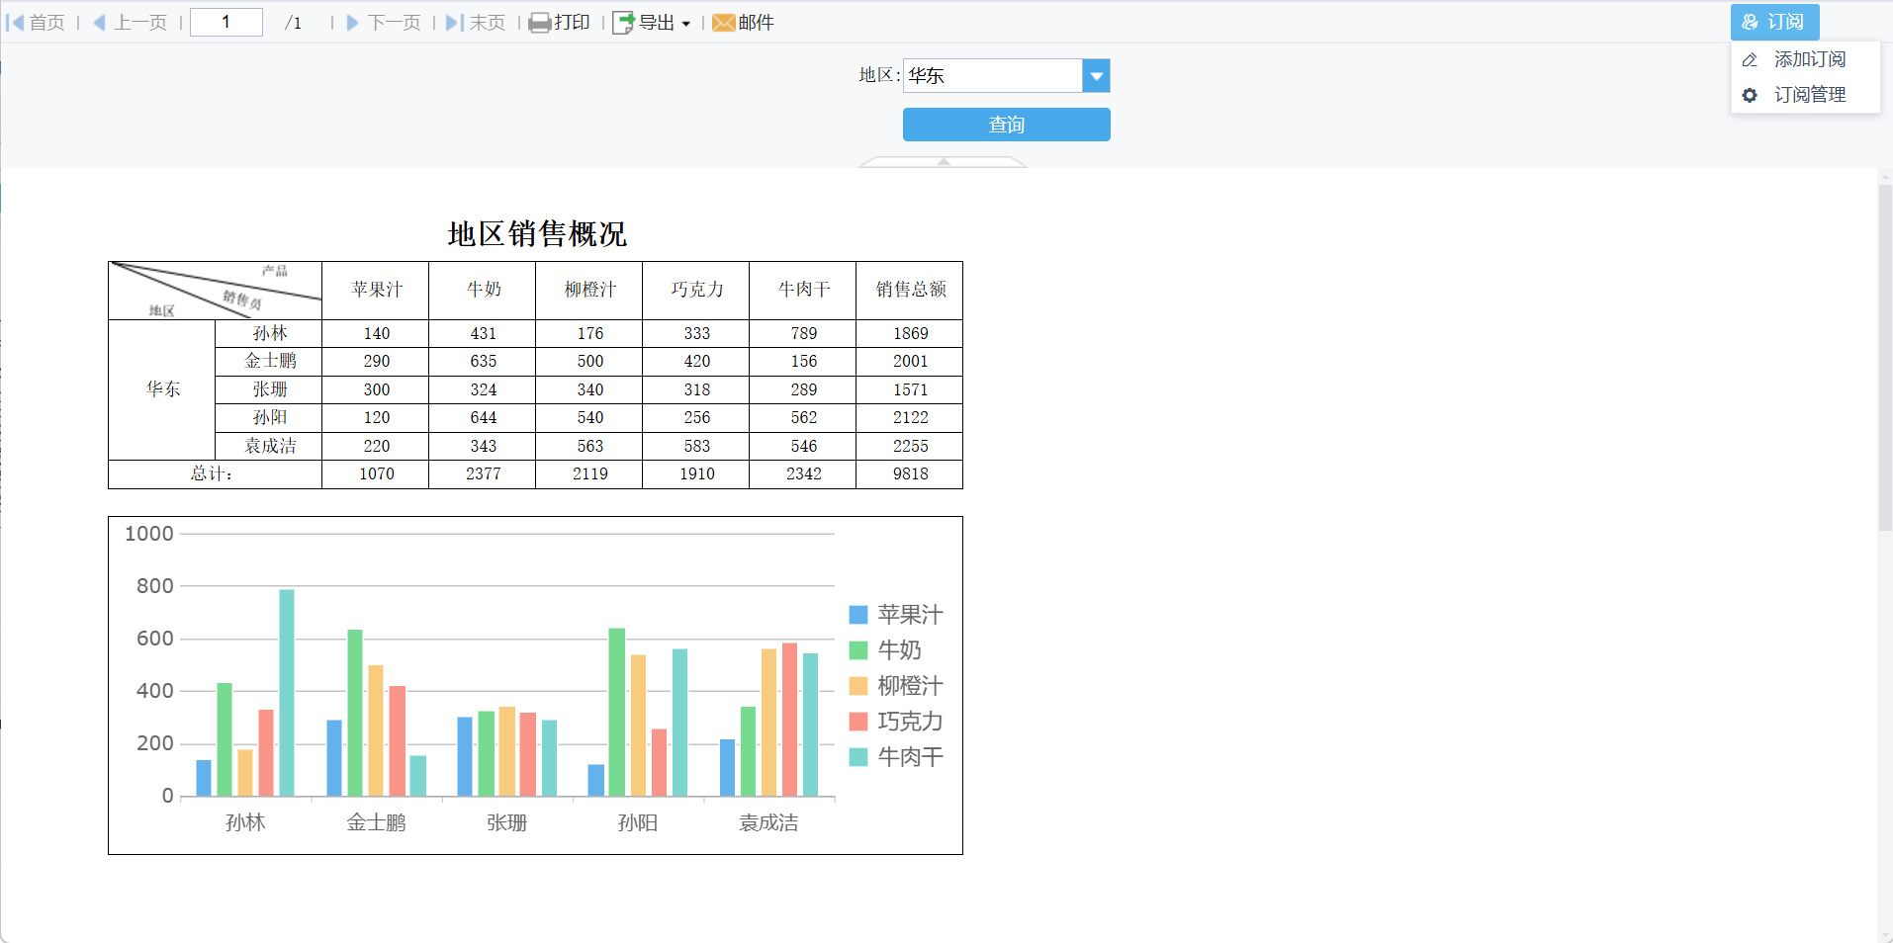Click 孙林's 牛肉干 bar in the chart
This screenshot has width=1893, height=943.
click(x=287, y=693)
